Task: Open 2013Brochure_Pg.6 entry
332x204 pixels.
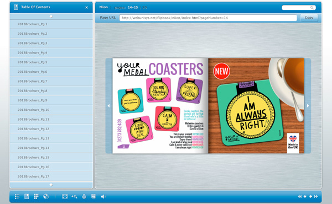Action: pyautogui.click(x=51, y=72)
